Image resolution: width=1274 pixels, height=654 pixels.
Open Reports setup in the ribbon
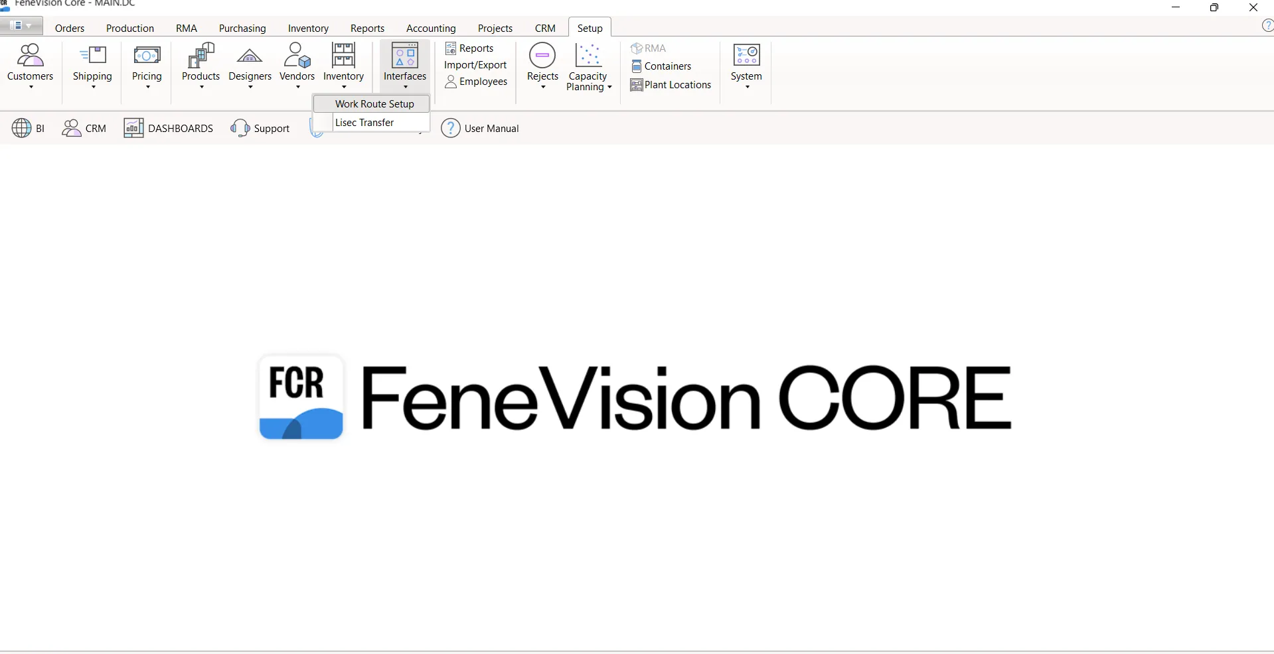(469, 48)
